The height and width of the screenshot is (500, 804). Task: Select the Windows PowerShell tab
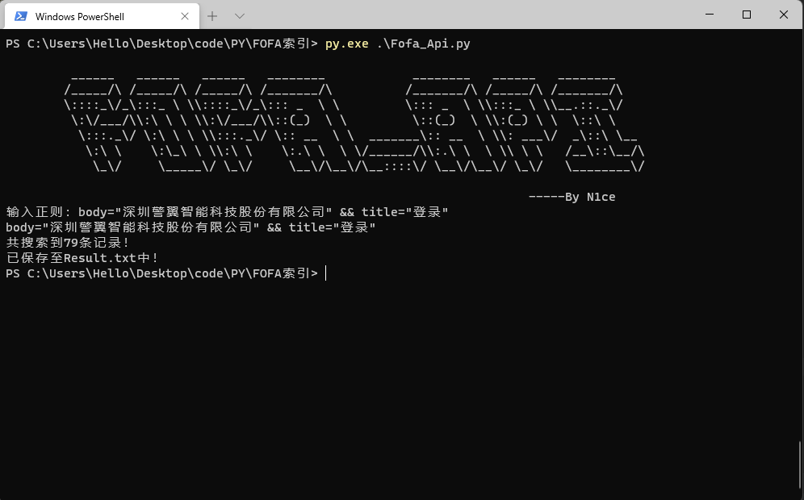pyautogui.click(x=102, y=16)
